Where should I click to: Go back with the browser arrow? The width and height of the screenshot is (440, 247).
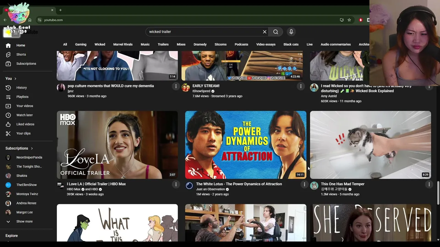[5, 20]
